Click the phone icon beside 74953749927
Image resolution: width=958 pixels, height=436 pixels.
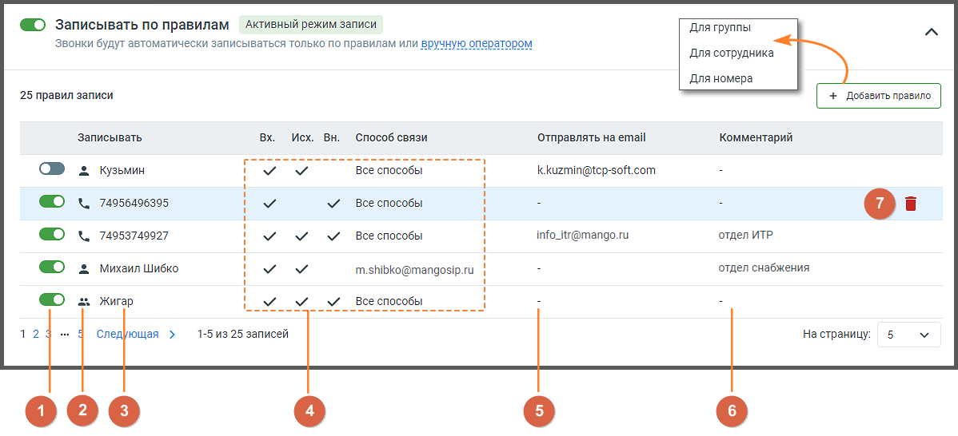(84, 236)
